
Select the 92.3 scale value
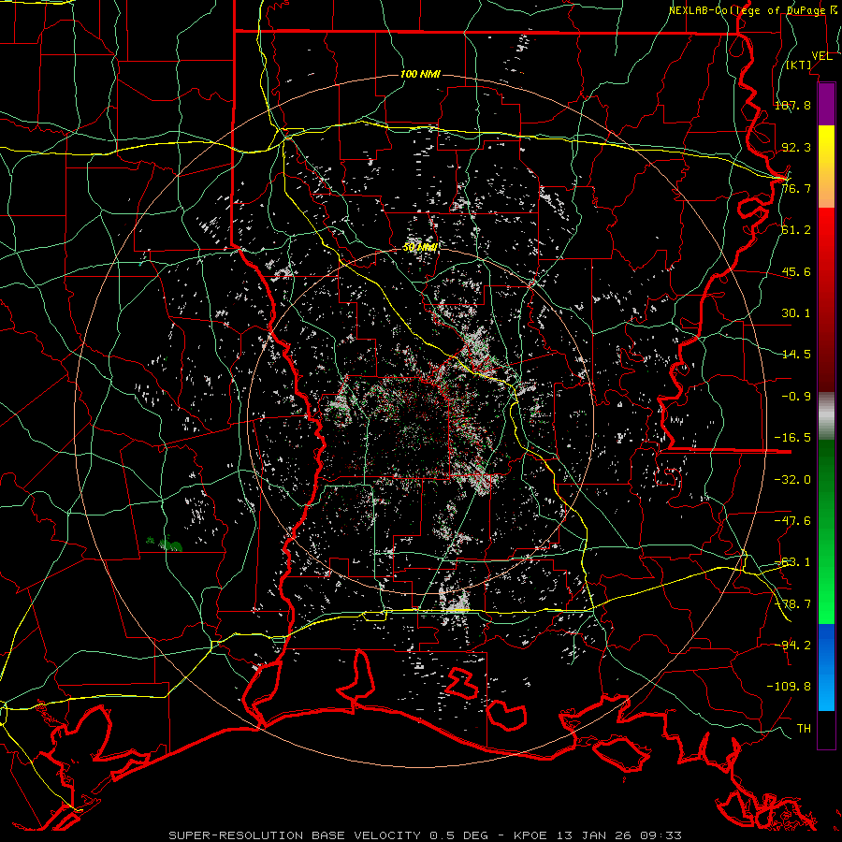pyautogui.click(x=796, y=147)
